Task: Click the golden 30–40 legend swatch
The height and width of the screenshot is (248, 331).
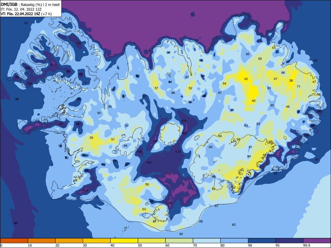Action: (x=97, y=241)
